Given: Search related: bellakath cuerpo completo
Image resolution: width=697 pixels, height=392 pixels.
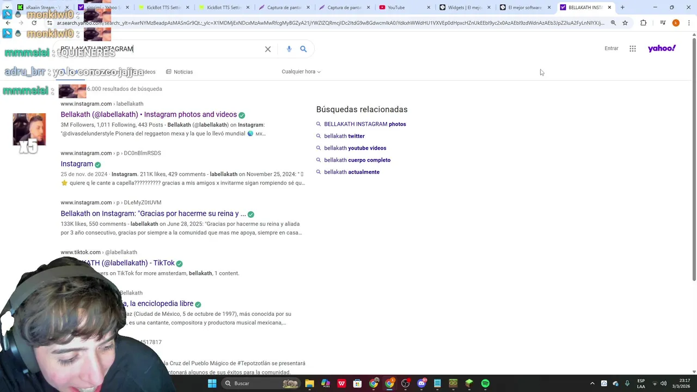Looking at the screenshot, I should pos(357,160).
